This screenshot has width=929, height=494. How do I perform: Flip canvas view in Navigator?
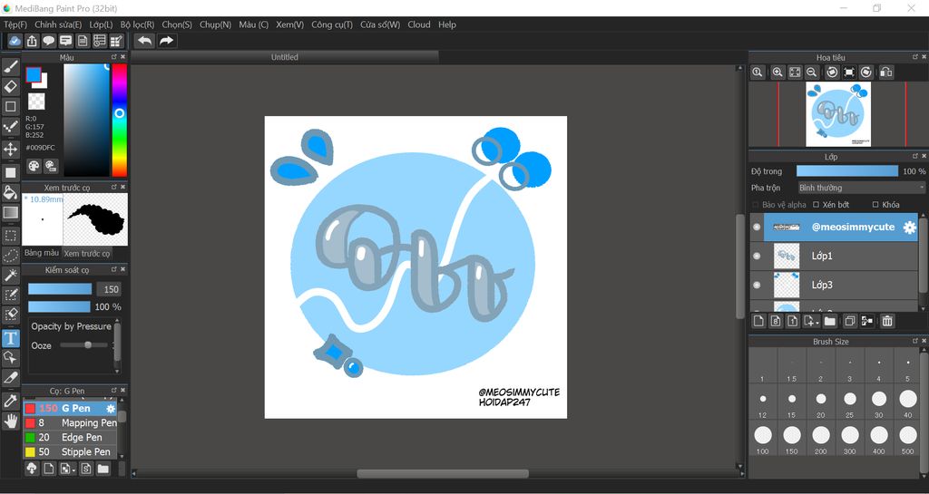tap(885, 73)
